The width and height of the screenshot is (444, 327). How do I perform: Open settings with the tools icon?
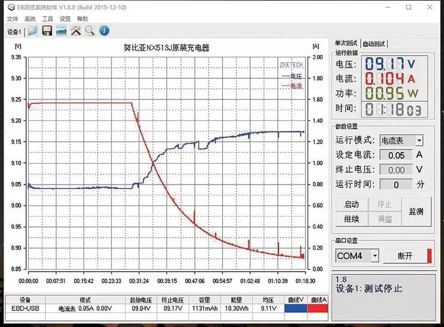[75, 31]
